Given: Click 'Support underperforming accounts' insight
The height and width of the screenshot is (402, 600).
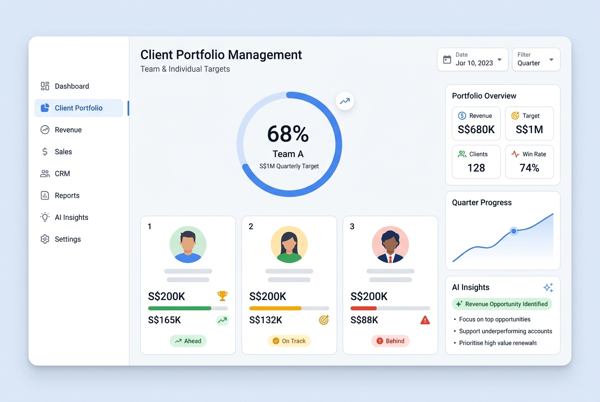Looking at the screenshot, I should (506, 331).
